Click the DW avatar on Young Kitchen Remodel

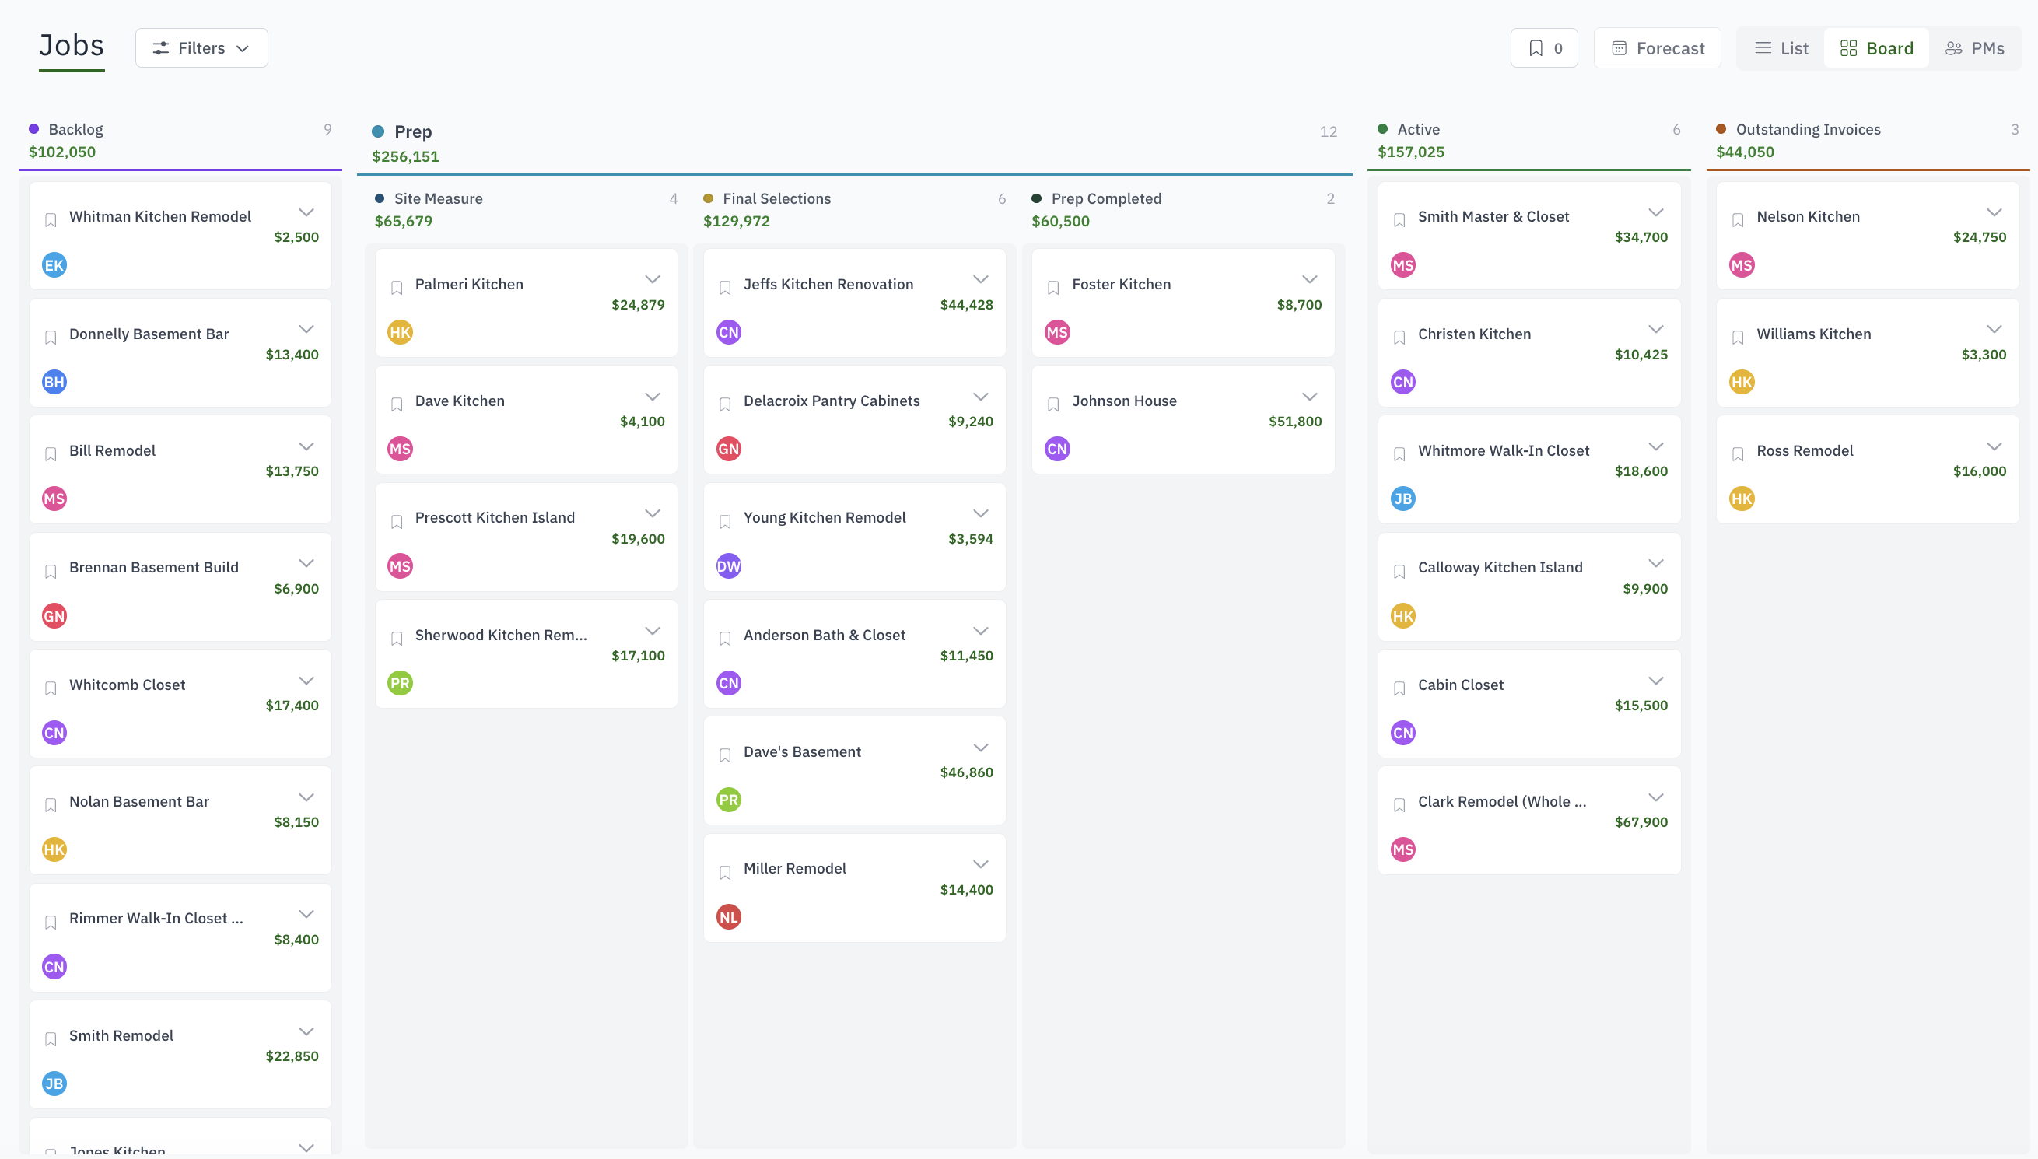coord(729,566)
